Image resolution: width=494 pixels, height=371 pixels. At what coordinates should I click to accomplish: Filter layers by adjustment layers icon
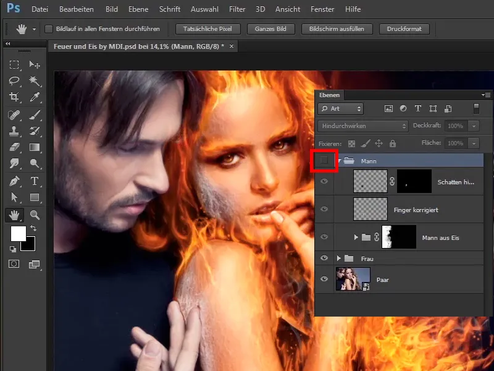point(403,109)
